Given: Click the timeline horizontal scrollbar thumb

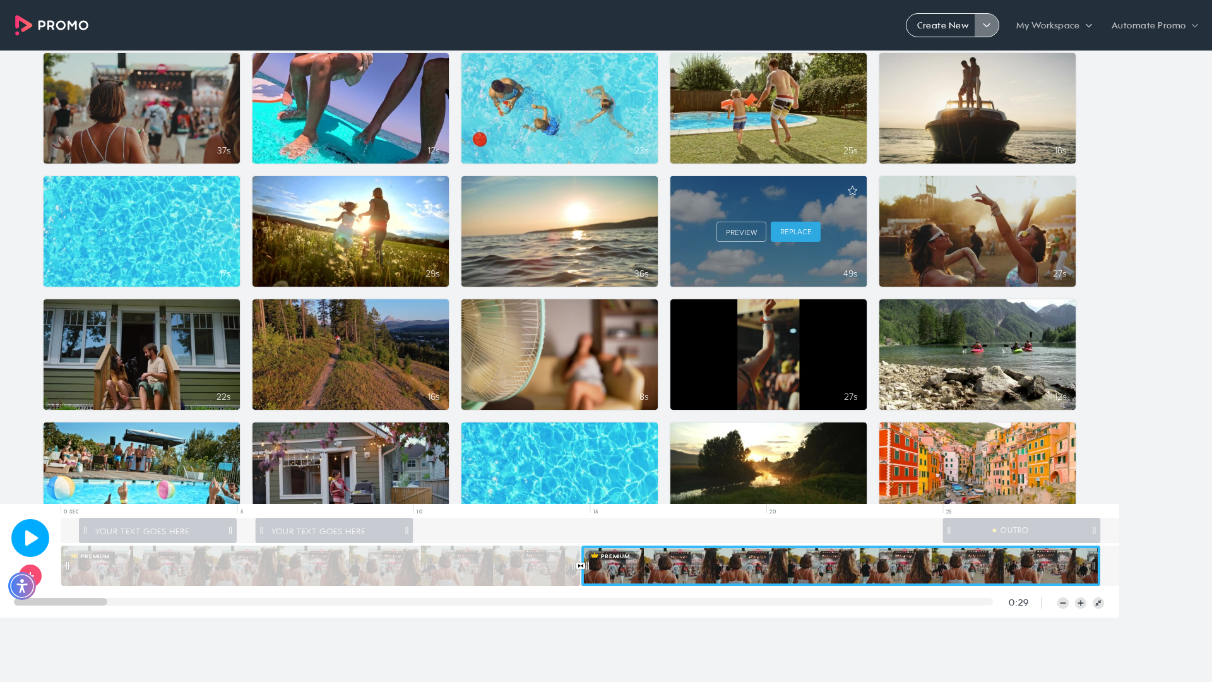Looking at the screenshot, I should (x=61, y=602).
